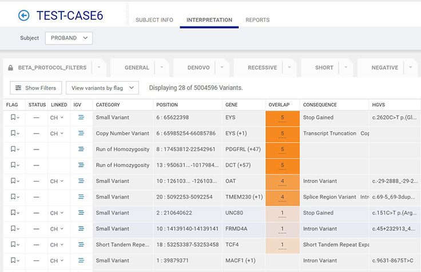Open IGV for MACF1 variant row
Viewport: 421px width, 272px height.
pyautogui.click(x=81, y=261)
